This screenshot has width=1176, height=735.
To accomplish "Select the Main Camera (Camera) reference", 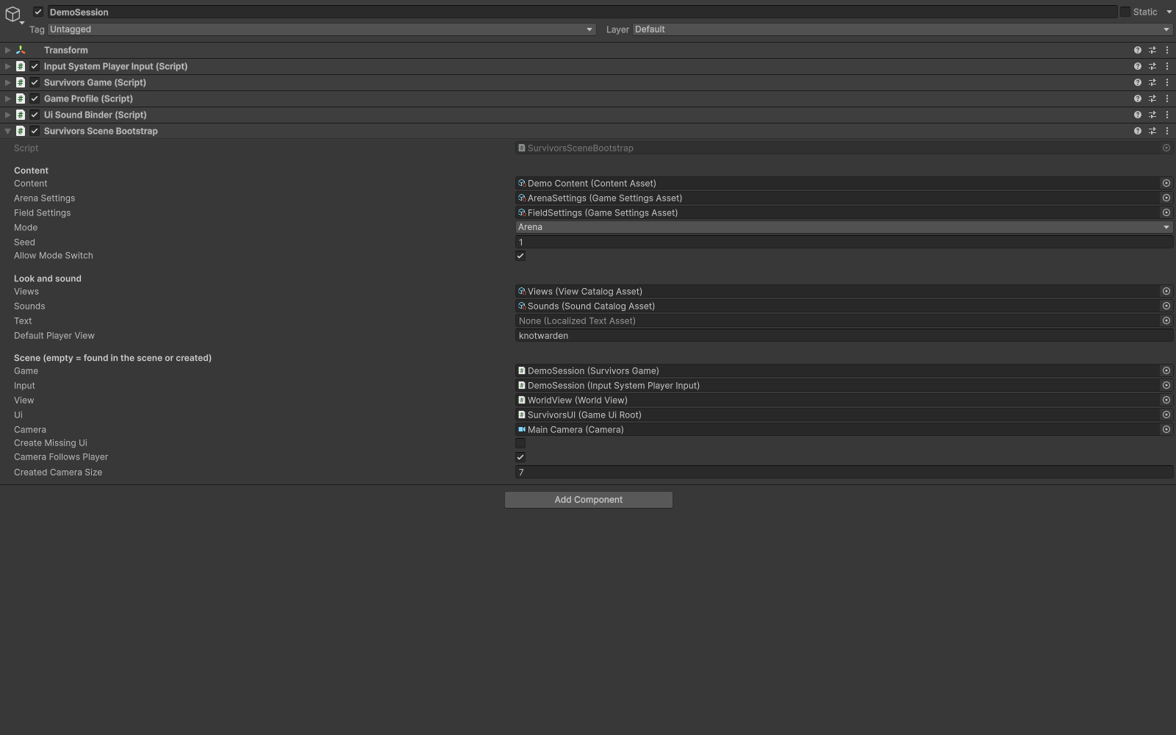I will 838,429.
